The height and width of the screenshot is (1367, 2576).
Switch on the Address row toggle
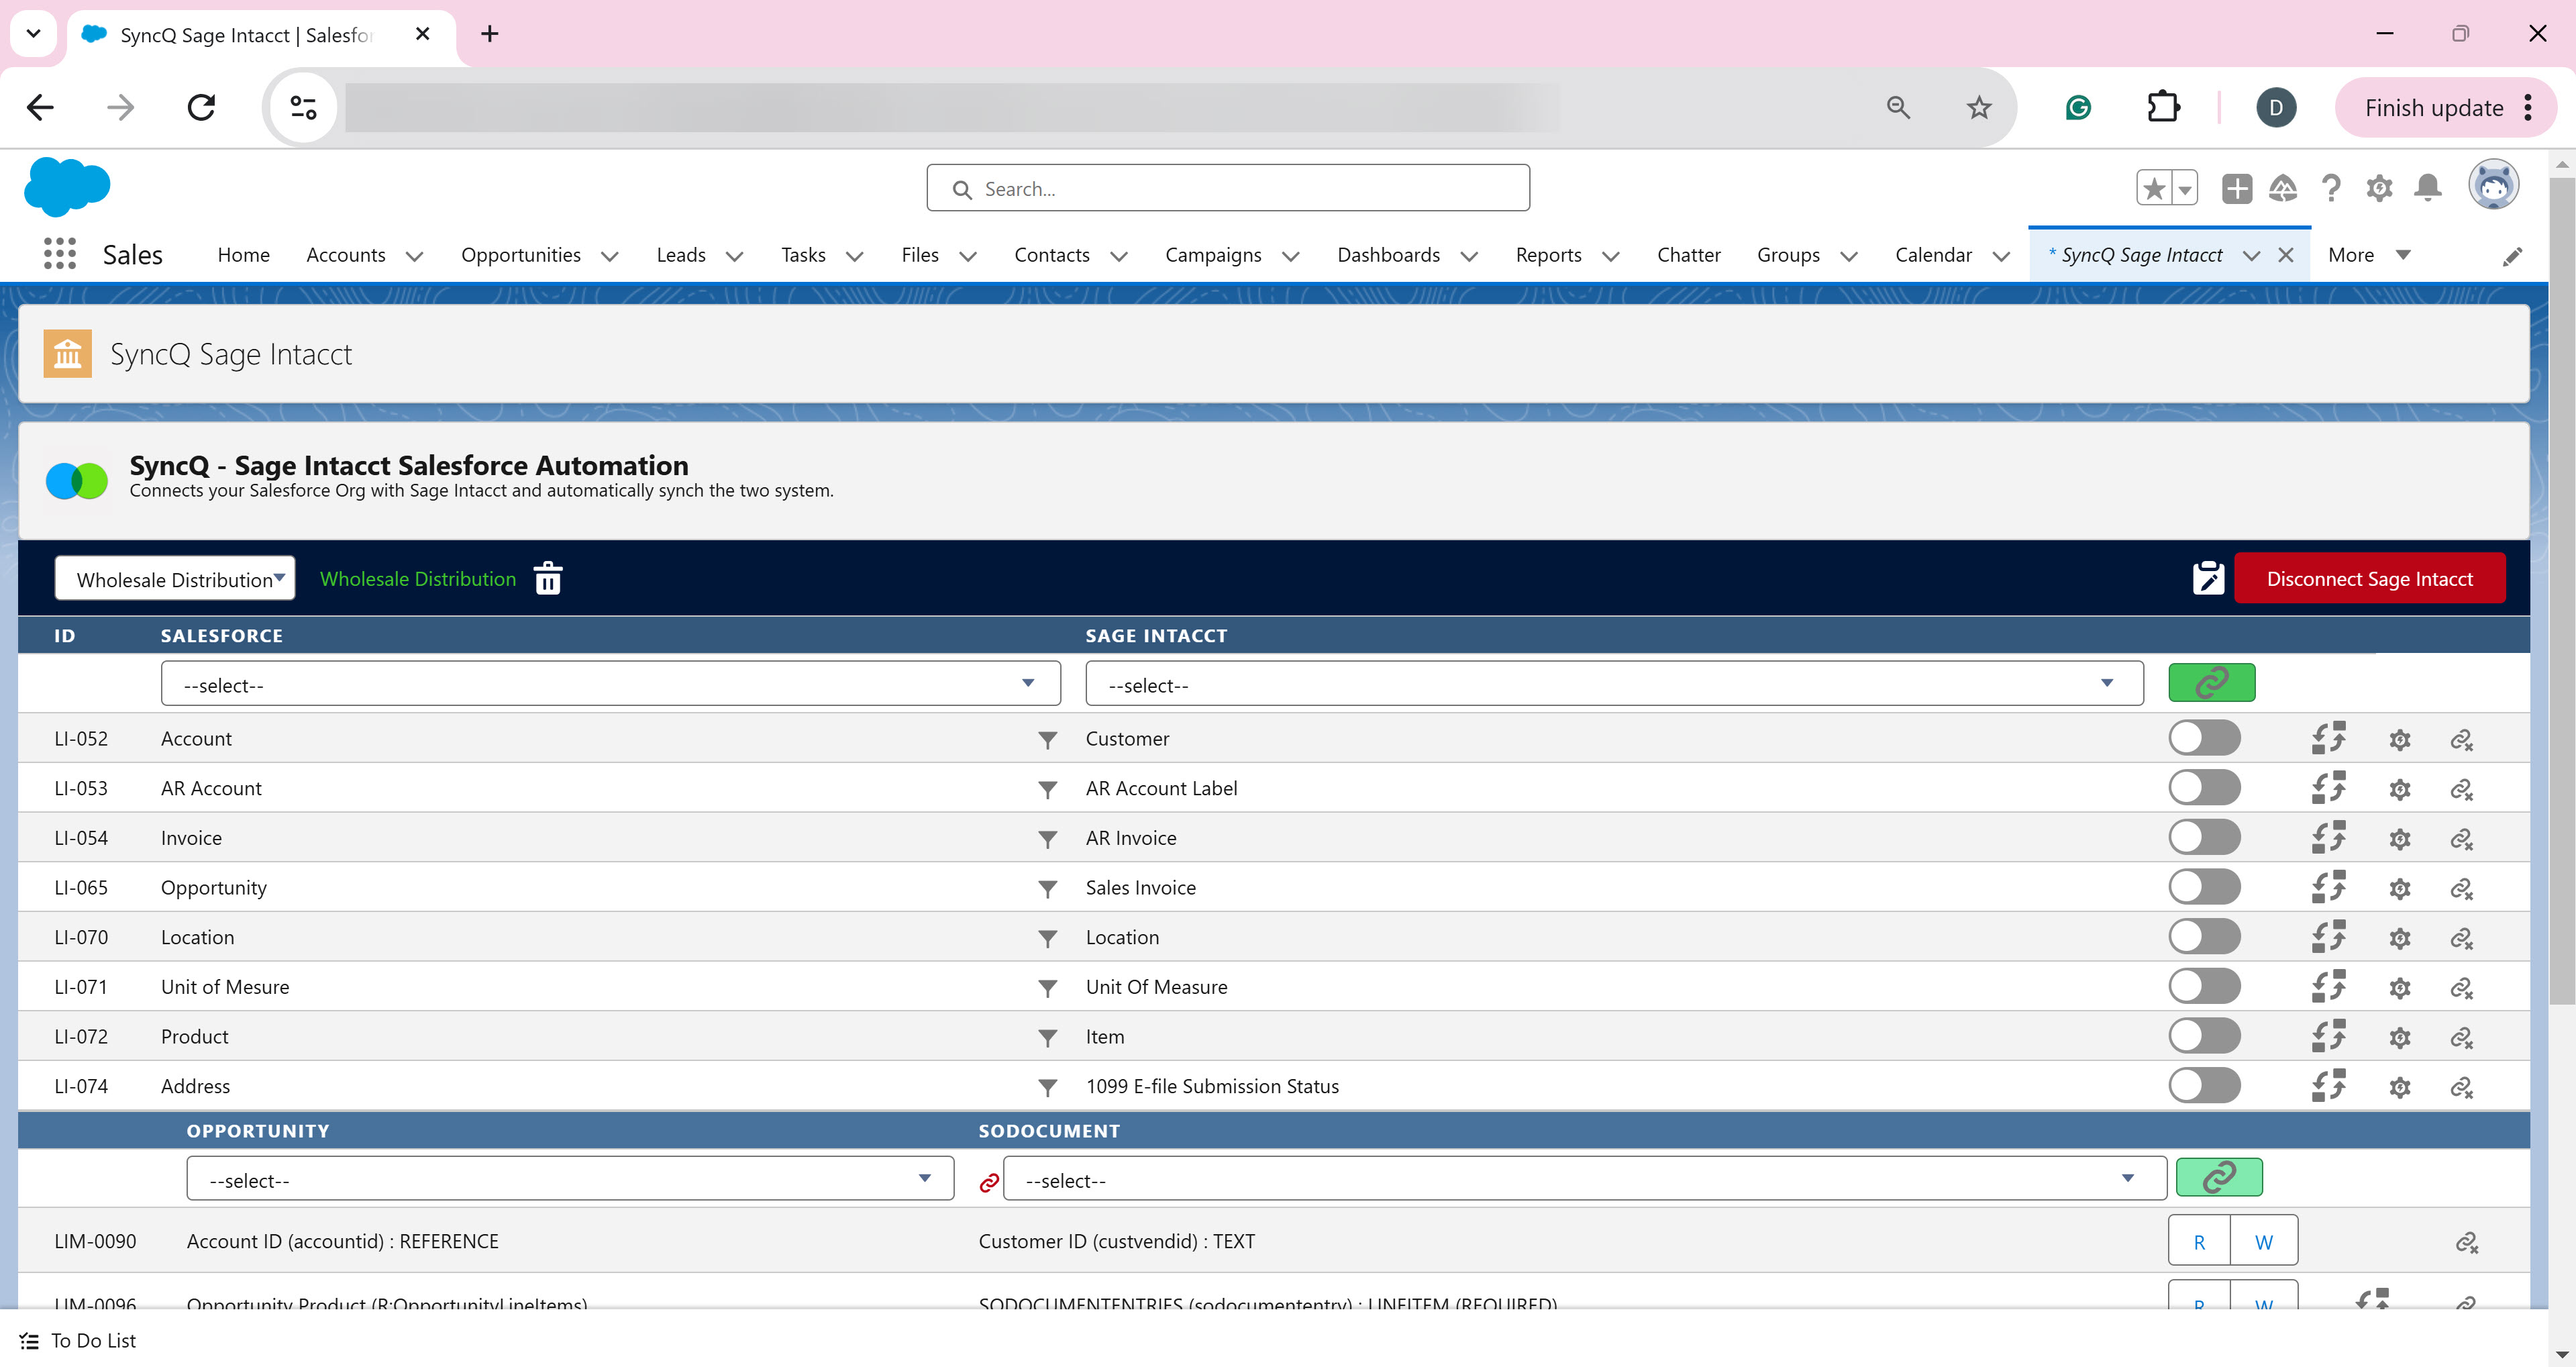click(x=2204, y=1086)
